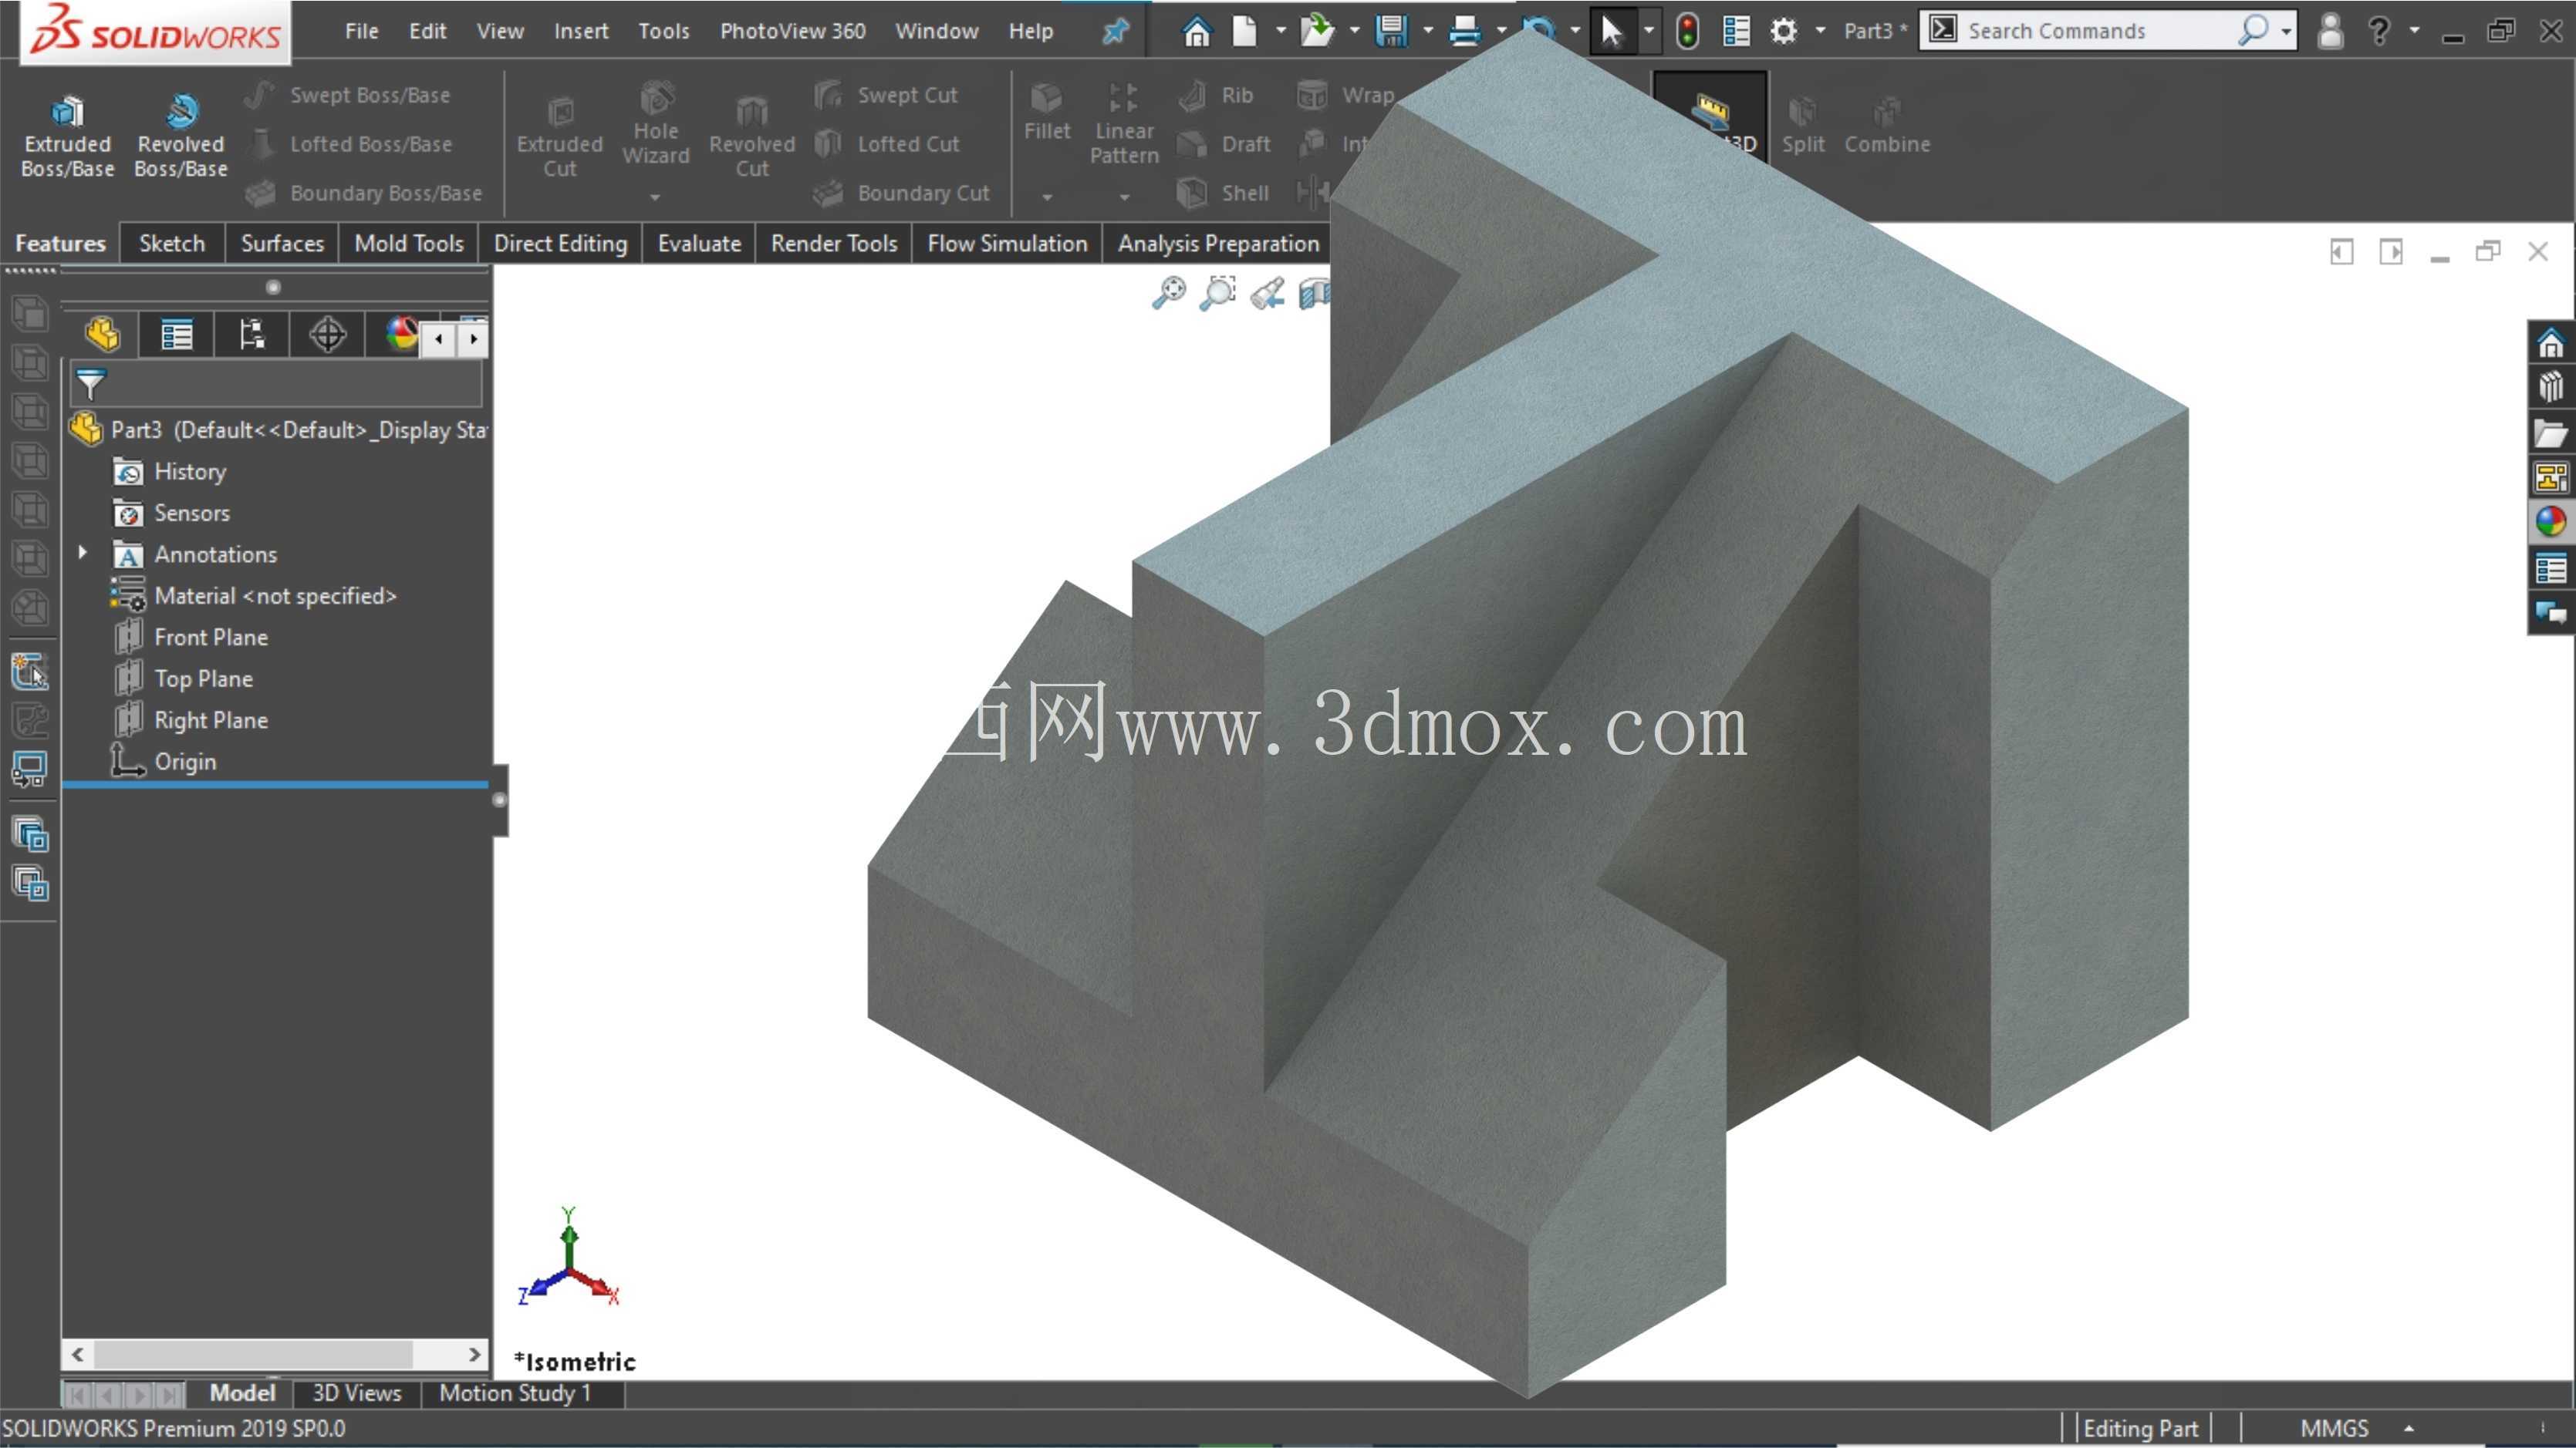The height and width of the screenshot is (1448, 2576).
Task: Click the feature tree filter field
Action: 277,384
